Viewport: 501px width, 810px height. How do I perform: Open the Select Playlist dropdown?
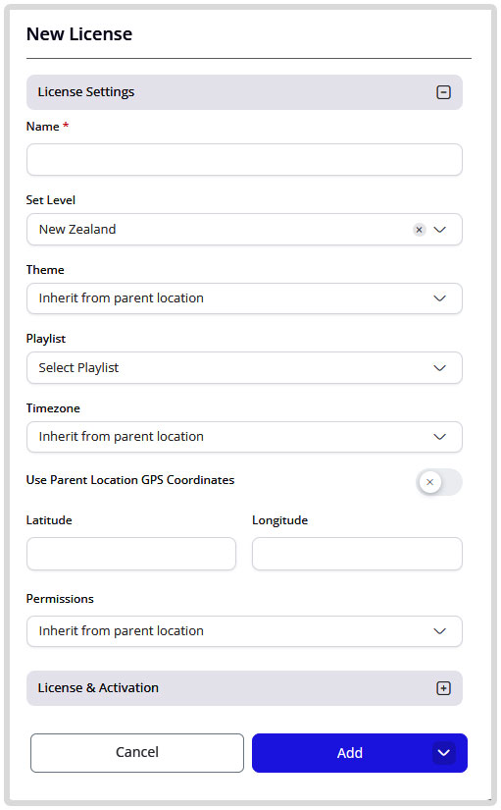[244, 368]
